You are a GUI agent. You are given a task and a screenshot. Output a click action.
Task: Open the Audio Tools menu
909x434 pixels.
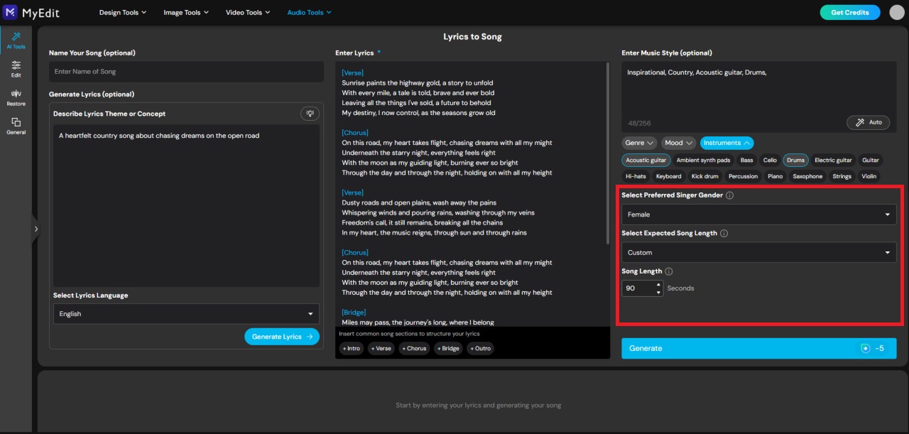pos(309,12)
